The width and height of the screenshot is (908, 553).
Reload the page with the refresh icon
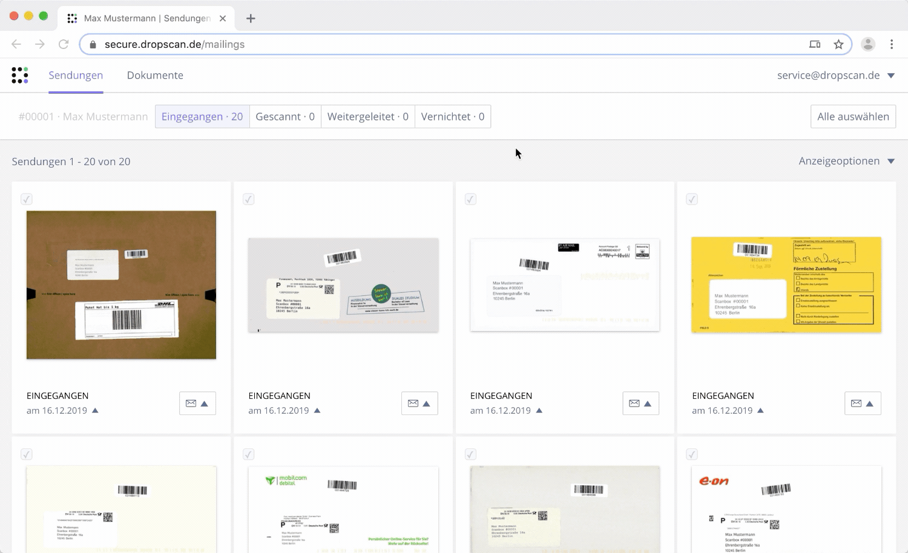[x=64, y=44]
